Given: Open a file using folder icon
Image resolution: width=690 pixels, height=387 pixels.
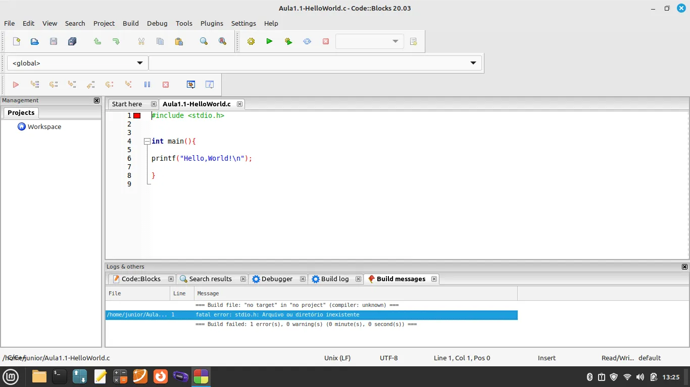Looking at the screenshot, I should (x=35, y=41).
